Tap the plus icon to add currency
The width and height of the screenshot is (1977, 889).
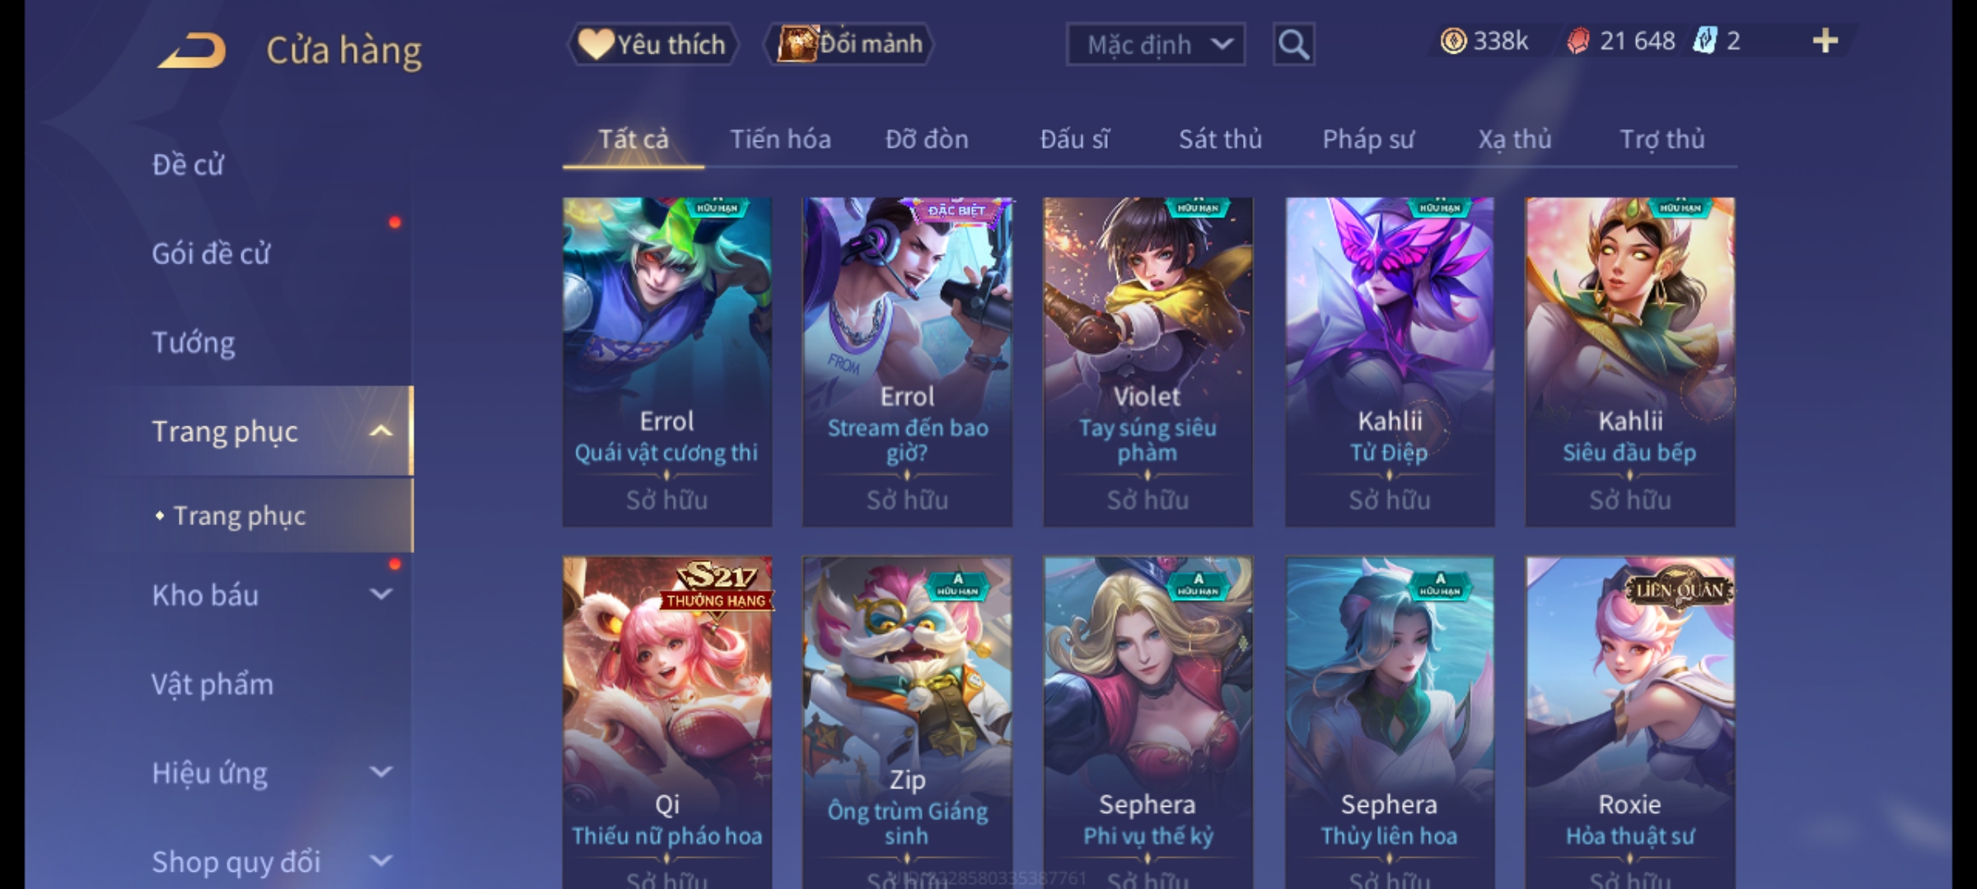tap(1825, 41)
